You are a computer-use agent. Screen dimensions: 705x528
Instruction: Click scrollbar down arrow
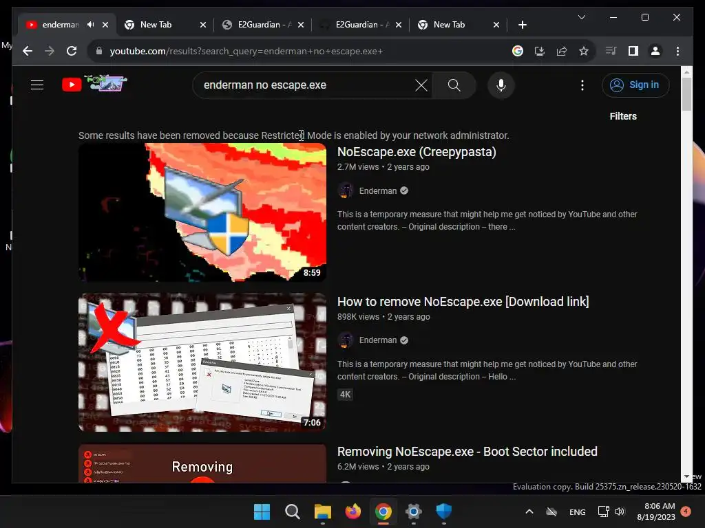(686, 477)
